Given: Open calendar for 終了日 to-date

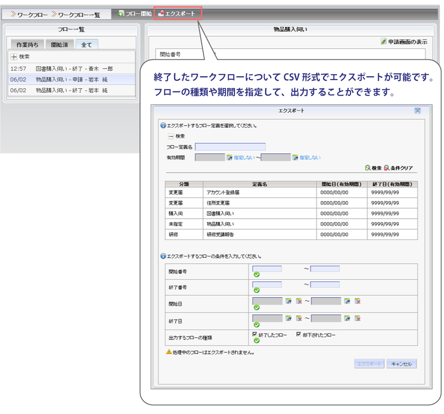Looking at the screenshot, I should pyautogui.click(x=347, y=318).
